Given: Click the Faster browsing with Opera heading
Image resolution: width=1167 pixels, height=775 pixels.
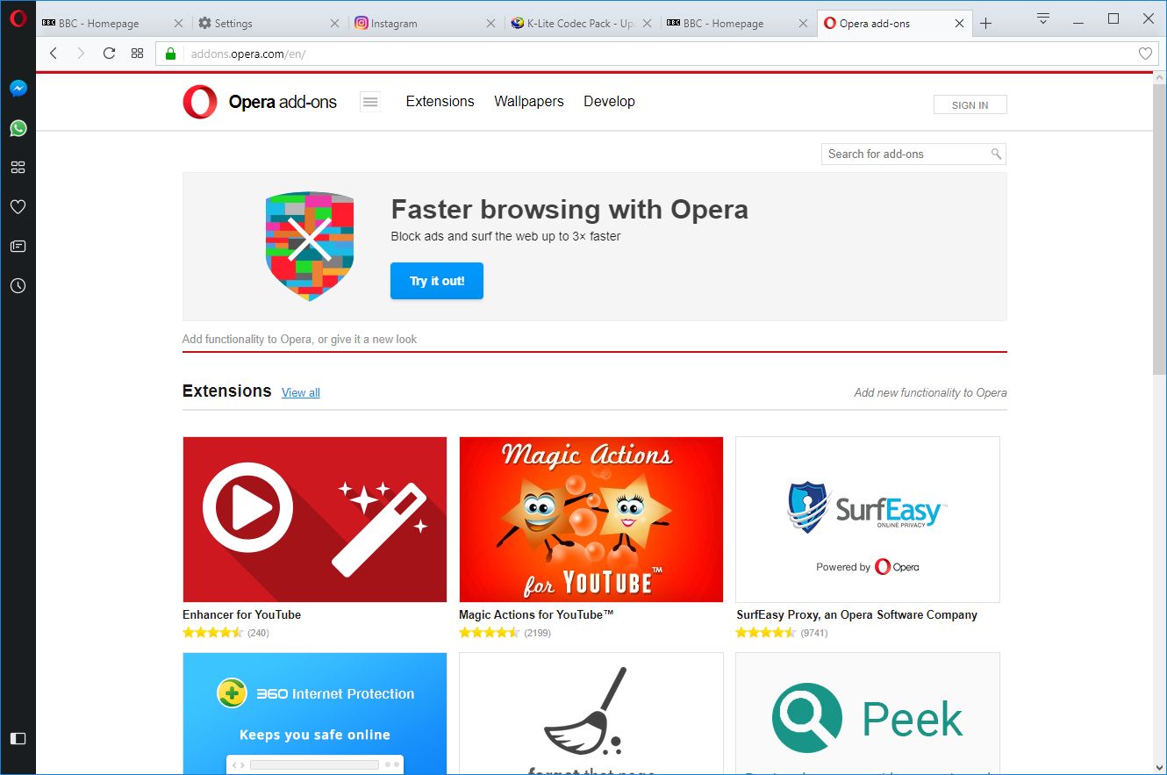Looking at the screenshot, I should click(x=569, y=210).
